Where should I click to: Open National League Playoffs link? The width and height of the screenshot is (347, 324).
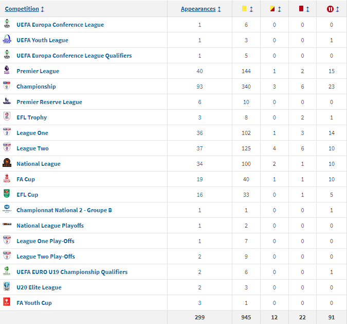click(50, 226)
